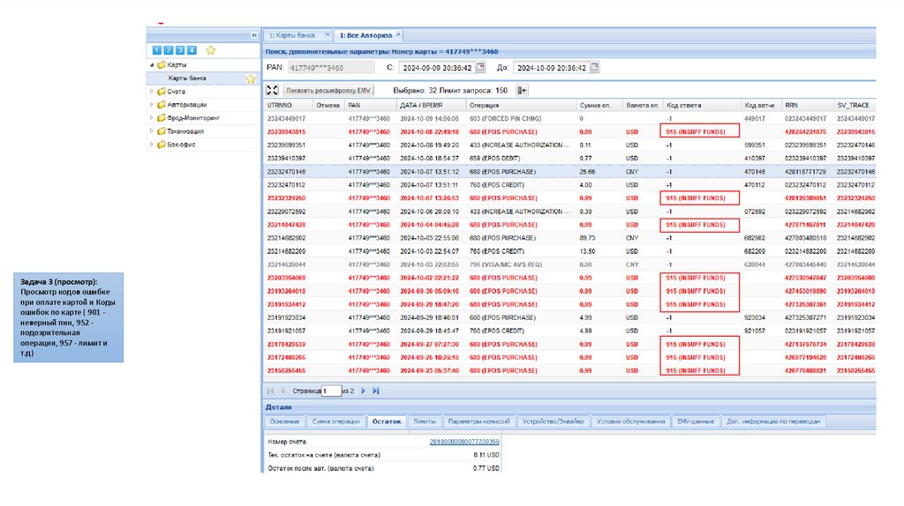Open account number link 20100000000077239359
Viewport: 904px width, 506px height.
[464, 441]
